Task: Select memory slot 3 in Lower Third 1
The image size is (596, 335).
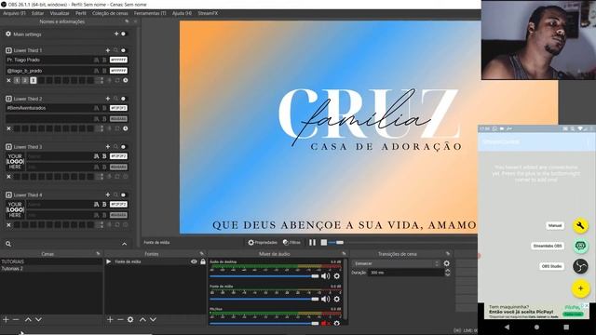Action: point(34,81)
